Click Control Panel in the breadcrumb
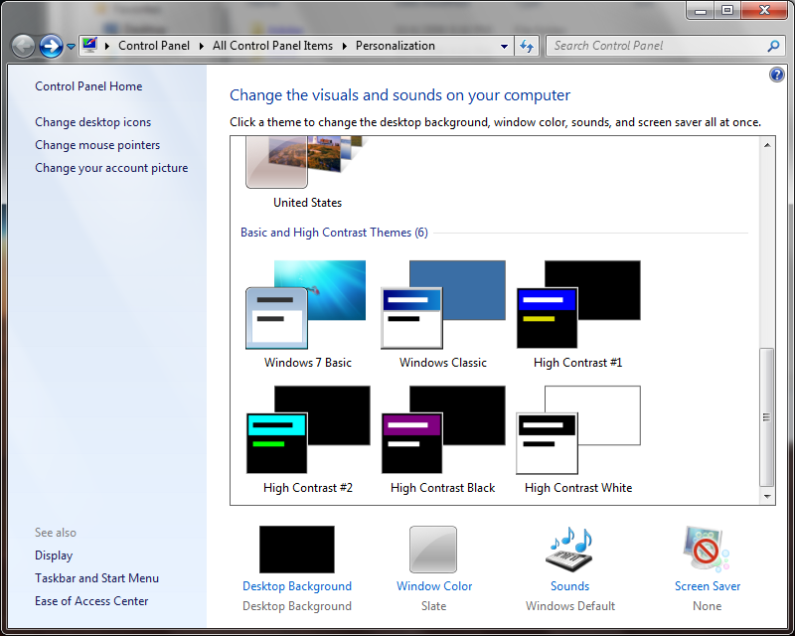Image resolution: width=795 pixels, height=636 pixels. (154, 45)
